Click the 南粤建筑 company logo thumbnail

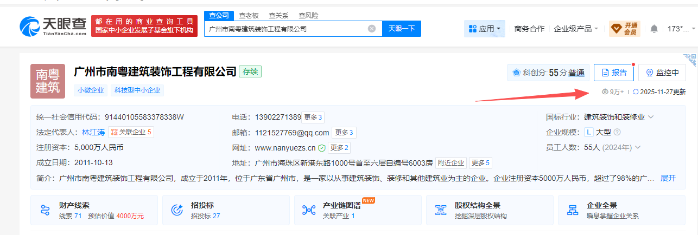click(48, 81)
